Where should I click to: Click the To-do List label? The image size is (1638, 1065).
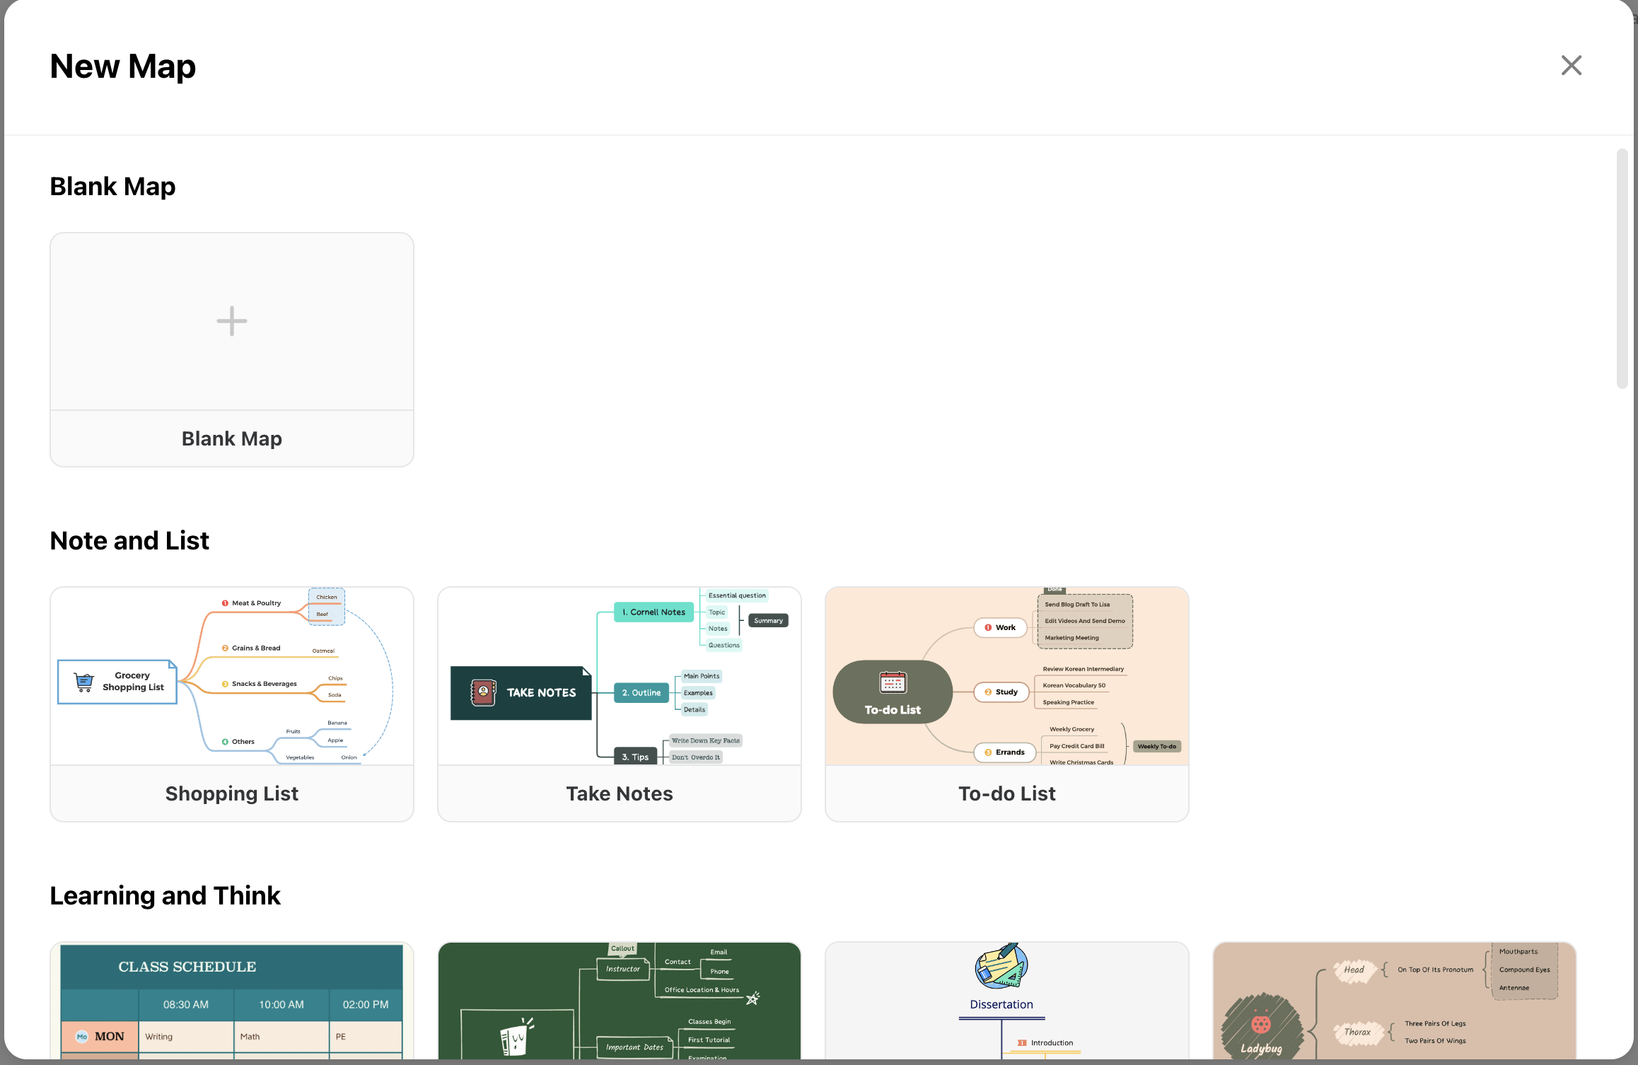(x=1006, y=793)
